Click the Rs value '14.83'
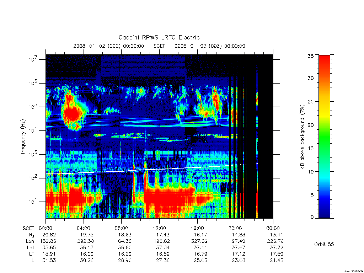The image size is (364, 273). tap(239, 235)
